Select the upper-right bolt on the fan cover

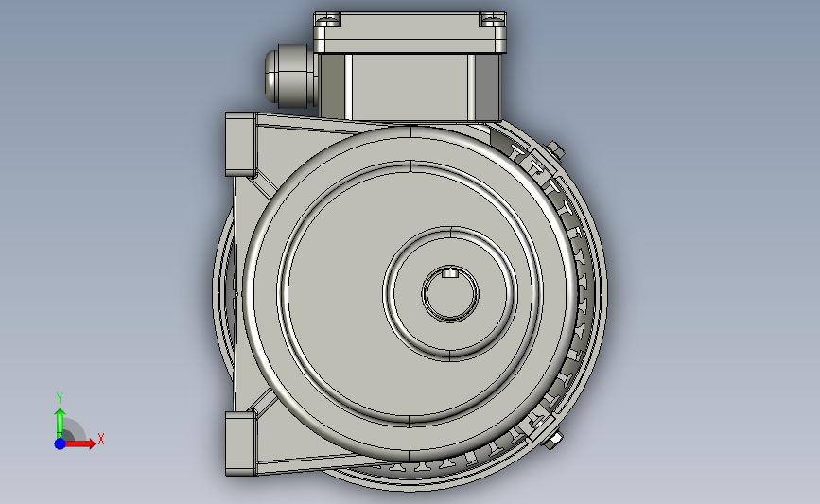(x=555, y=149)
